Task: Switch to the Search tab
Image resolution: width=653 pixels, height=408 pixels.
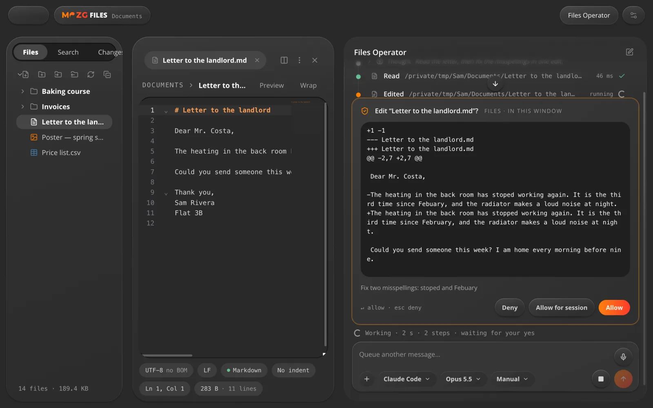Action: click(68, 52)
